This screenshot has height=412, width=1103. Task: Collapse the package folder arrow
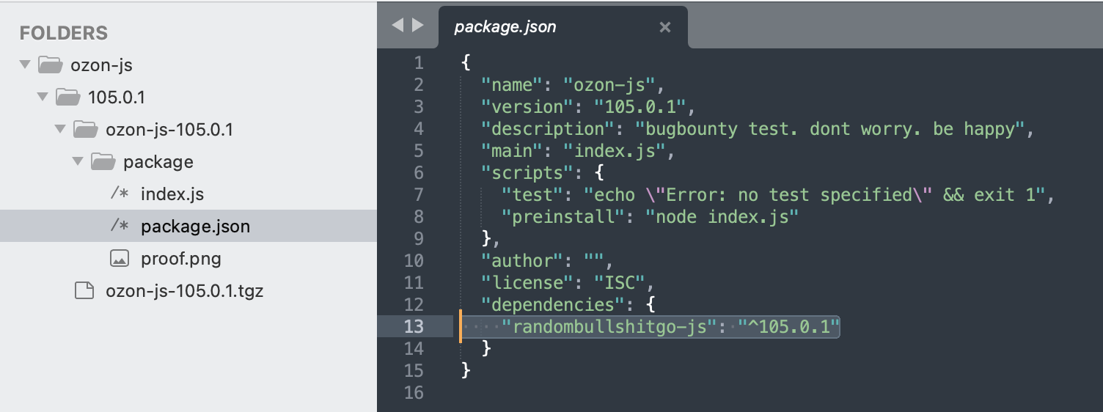pos(78,161)
